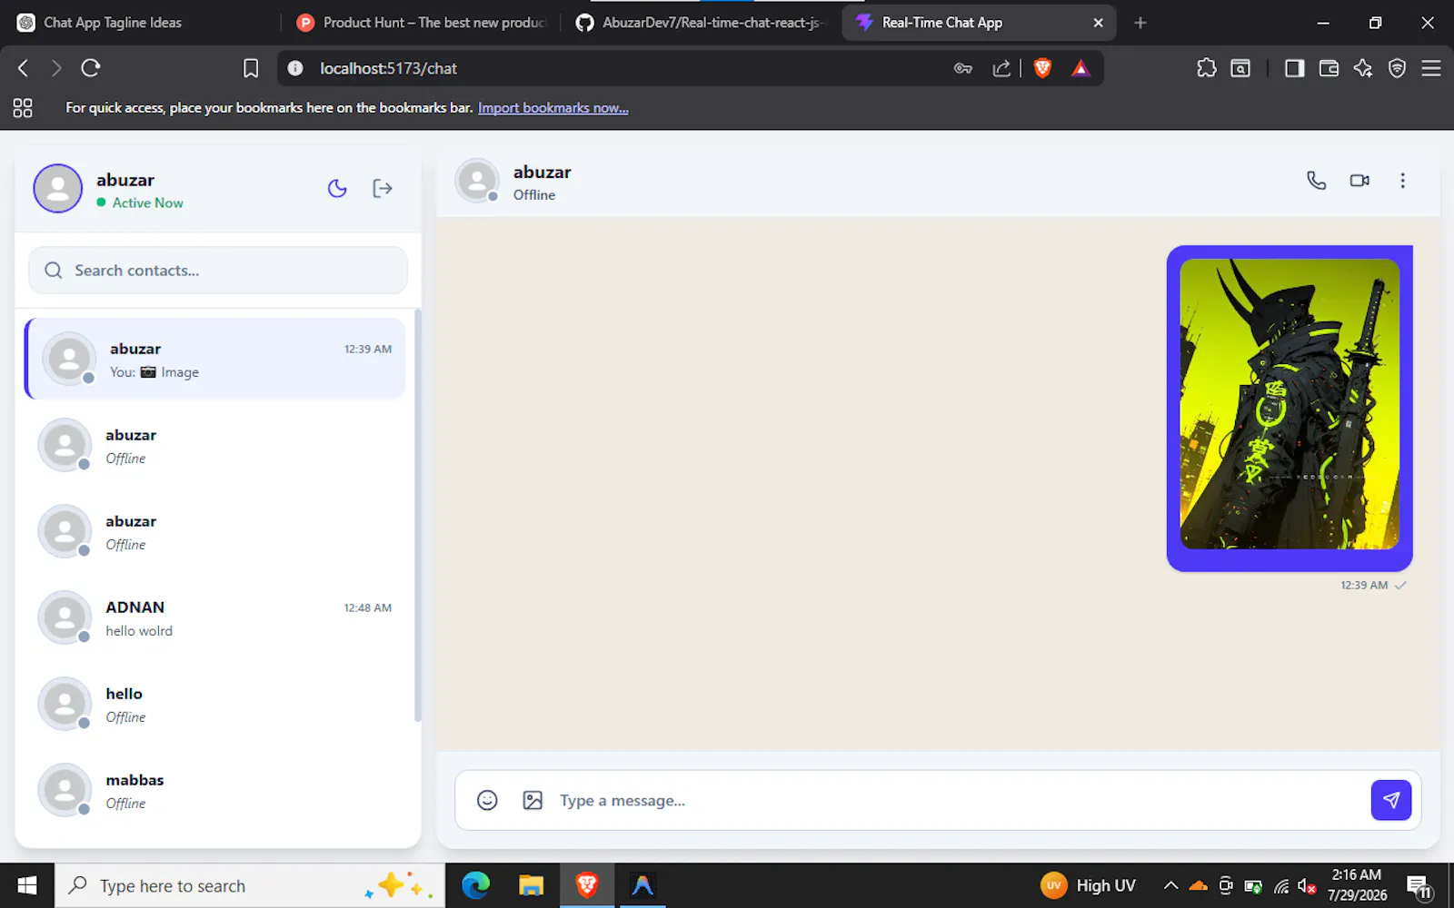Attach an image to the message

[533, 800]
